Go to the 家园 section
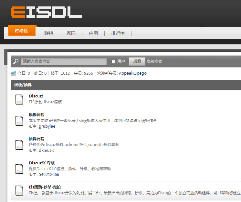Image resolution: width=241 pixels, height=202 pixels. (71, 33)
